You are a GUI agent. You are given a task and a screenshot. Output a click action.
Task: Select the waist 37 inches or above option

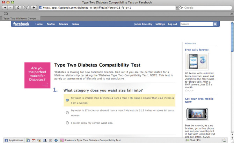[67, 113]
